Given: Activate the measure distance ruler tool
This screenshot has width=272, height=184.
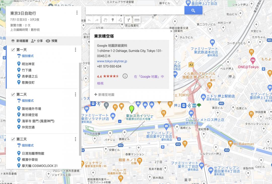Looking at the screenshot, I should (137, 20).
